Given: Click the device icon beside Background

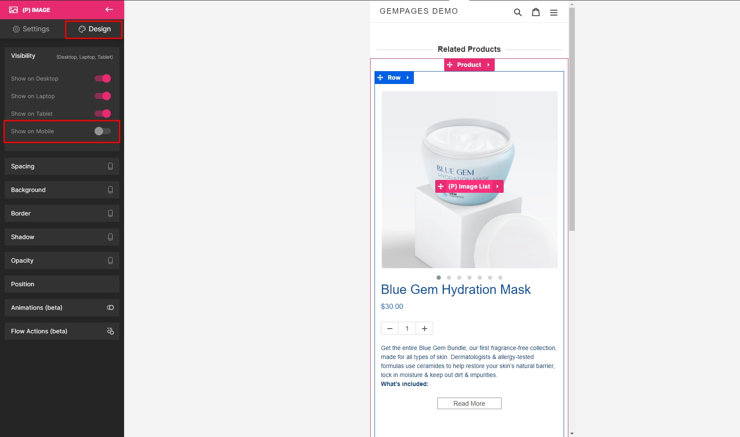Looking at the screenshot, I should [x=110, y=190].
